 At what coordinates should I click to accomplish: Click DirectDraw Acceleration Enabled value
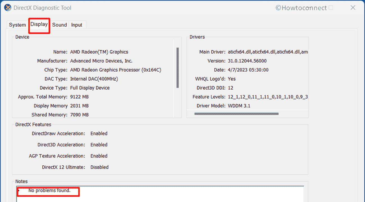[99, 134]
